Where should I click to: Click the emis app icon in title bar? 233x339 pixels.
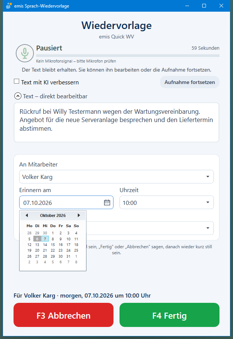coord(9,6)
